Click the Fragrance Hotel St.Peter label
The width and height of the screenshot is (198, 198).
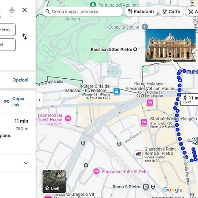tap(125, 172)
